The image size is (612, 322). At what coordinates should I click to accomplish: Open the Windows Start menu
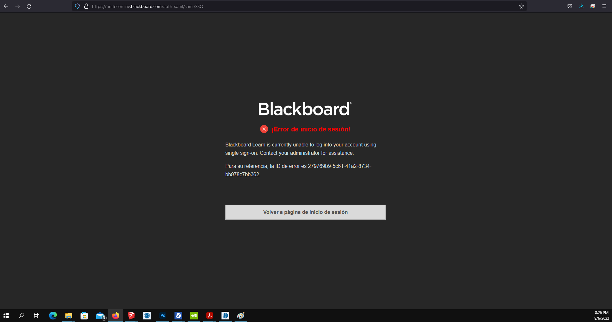(6, 316)
